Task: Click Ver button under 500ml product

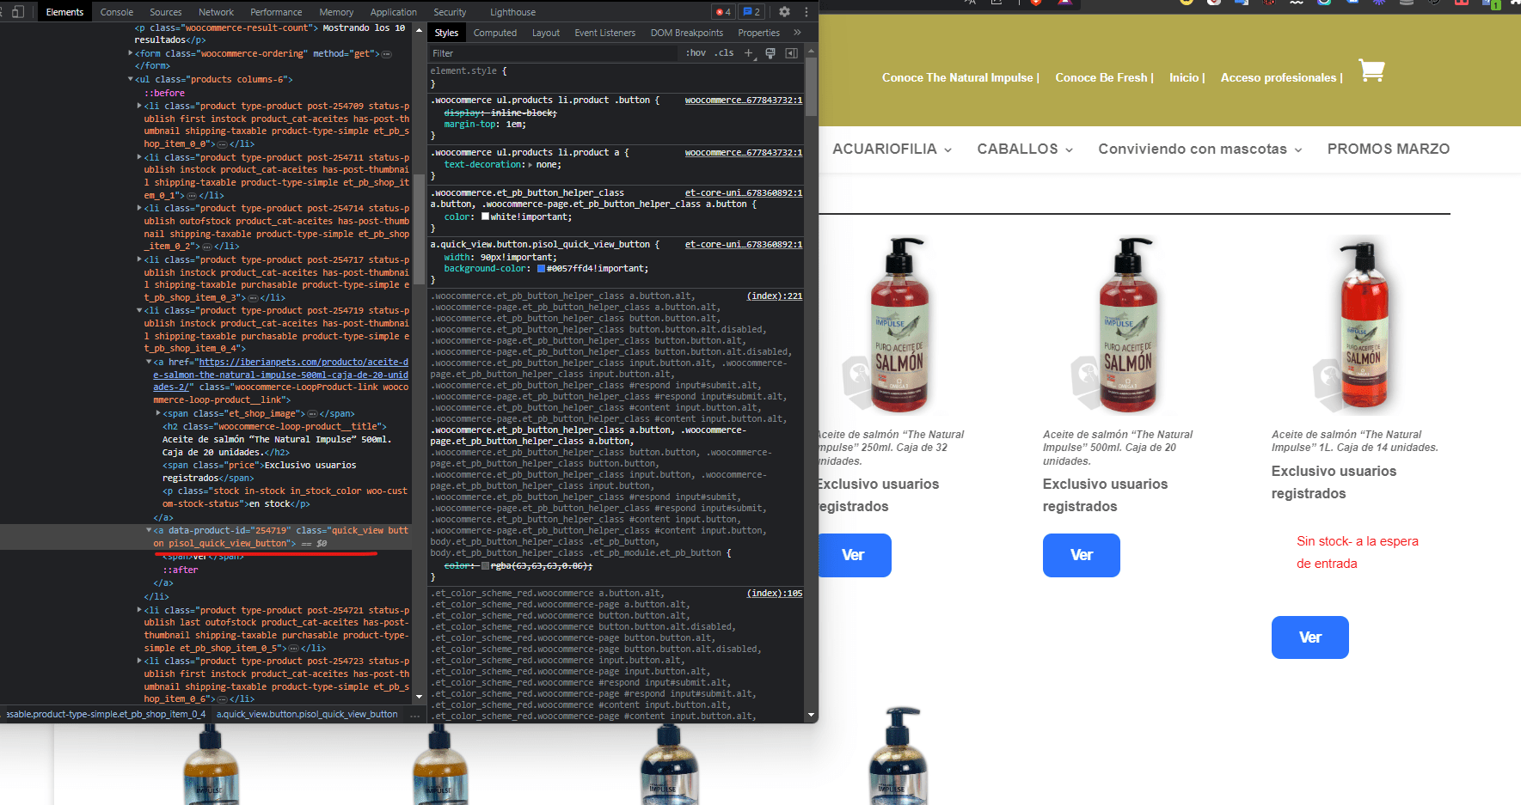Action: click(x=1081, y=555)
